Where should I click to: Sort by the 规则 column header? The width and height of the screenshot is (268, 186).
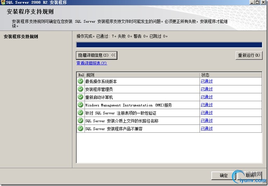[x=142, y=75]
